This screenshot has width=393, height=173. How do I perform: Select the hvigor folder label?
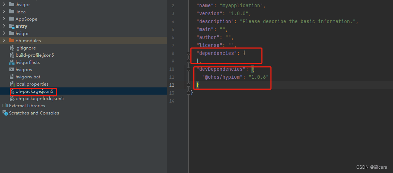pos(22,34)
